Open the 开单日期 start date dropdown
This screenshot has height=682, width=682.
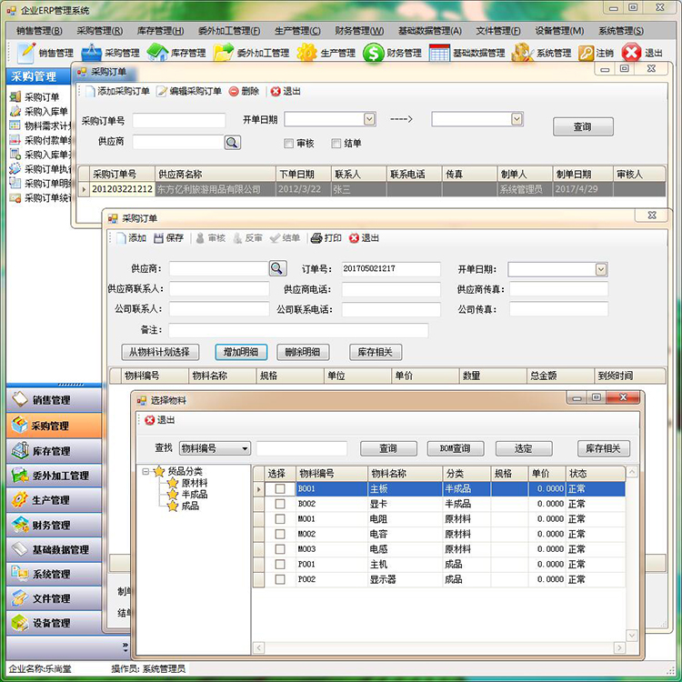pos(369,119)
